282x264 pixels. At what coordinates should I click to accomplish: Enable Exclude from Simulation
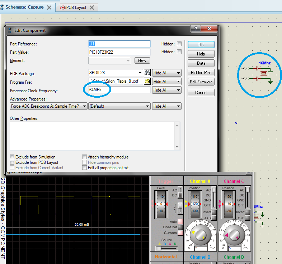point(12,157)
